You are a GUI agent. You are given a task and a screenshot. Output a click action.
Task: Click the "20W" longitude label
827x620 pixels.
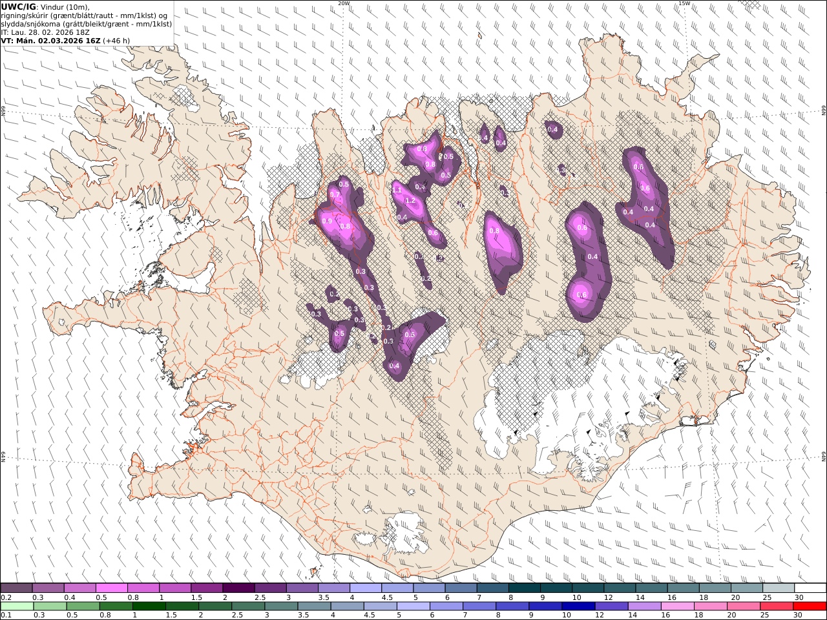344,3
